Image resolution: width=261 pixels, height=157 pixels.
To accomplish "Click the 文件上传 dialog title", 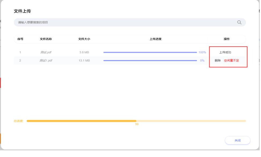I will click(x=23, y=11).
